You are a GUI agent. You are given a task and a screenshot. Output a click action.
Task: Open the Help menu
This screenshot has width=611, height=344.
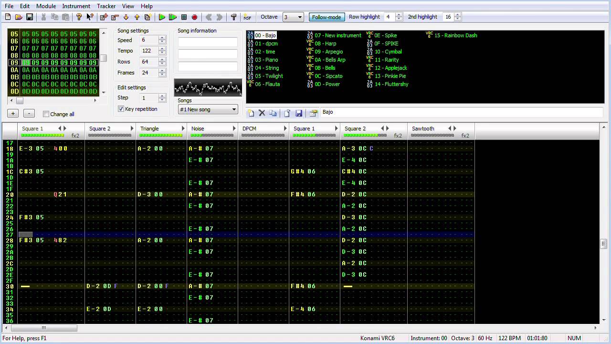(147, 6)
